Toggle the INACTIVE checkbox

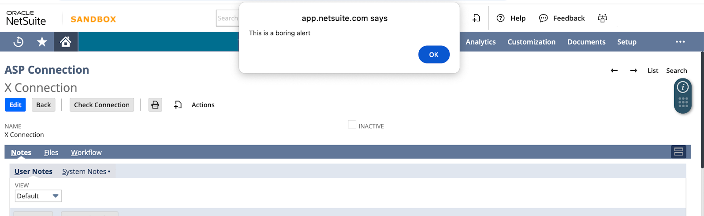(x=352, y=125)
